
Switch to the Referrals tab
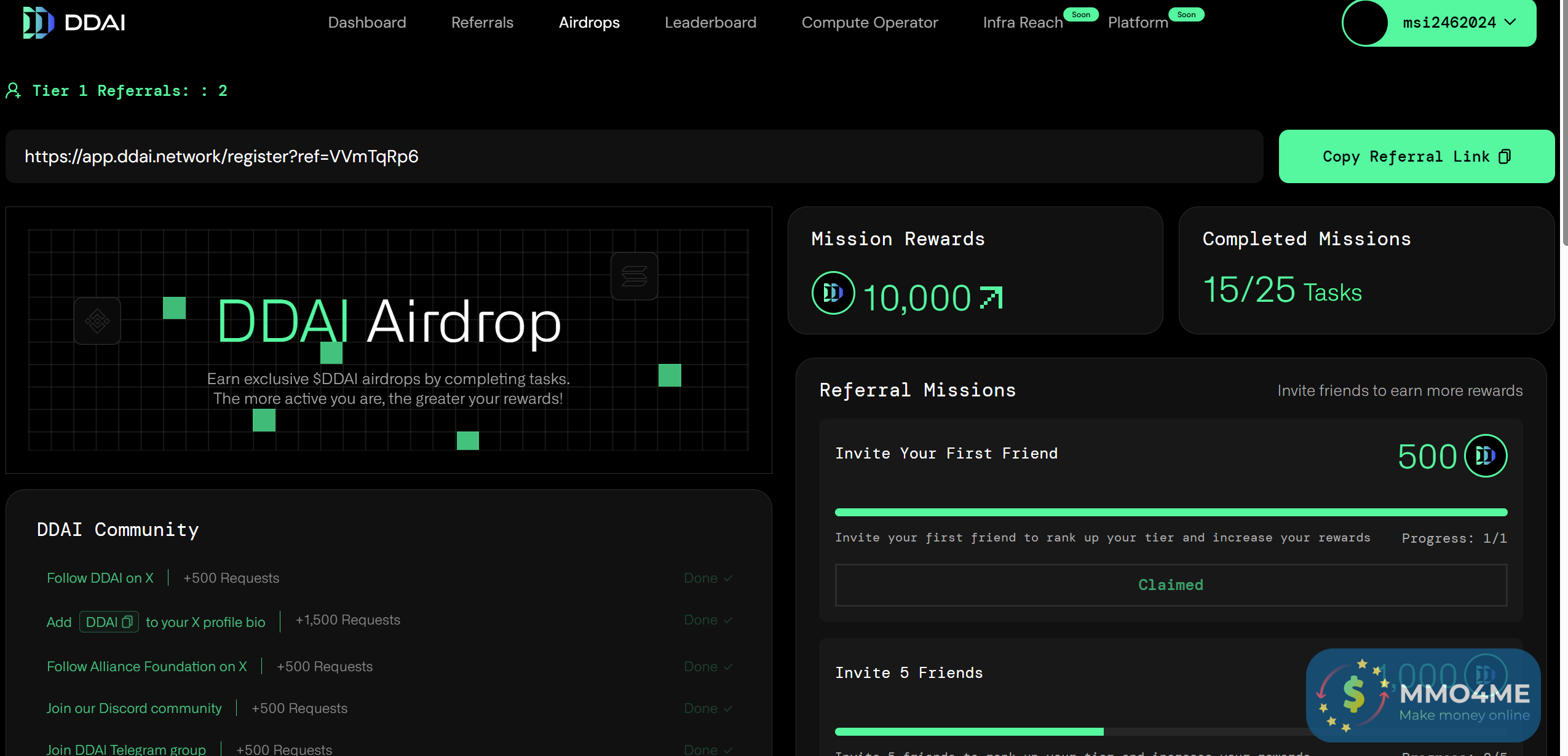482,23
